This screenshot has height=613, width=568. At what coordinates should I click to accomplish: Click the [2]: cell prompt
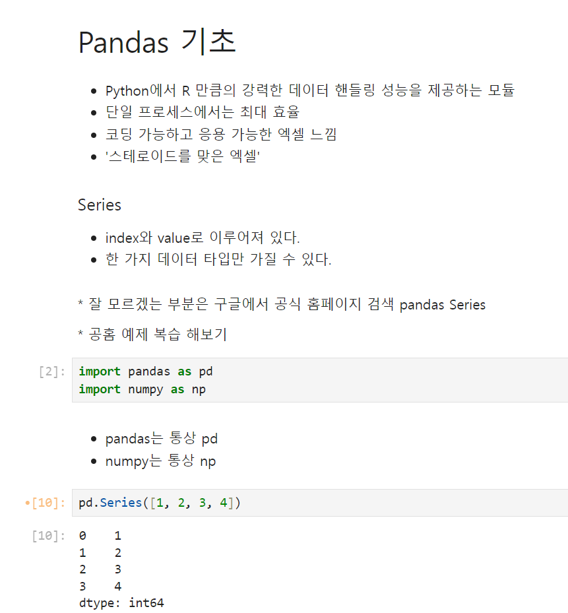tap(51, 371)
